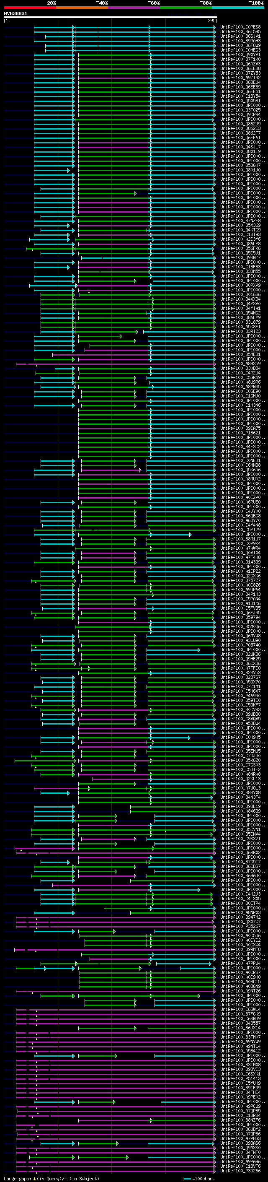Select the UniRef100_Q54NG2 label
This screenshot has width=268, height=1182.
(240, 313)
